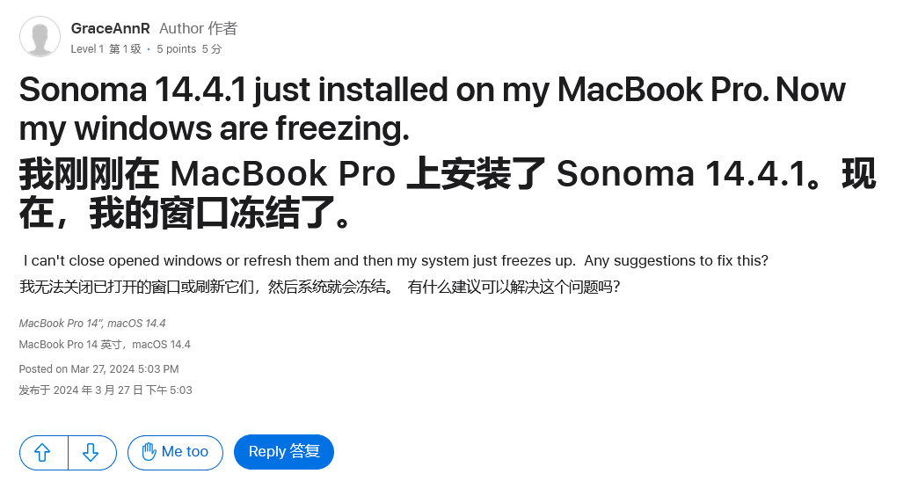Viewport: 918px width, 503px height.
Task: Click the blue Reply button
Action: coord(283,452)
